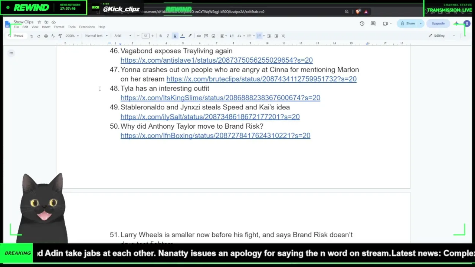Screen dimensions: 475x267
Task: Open the IfnBoxing status link
Action: click(215, 136)
